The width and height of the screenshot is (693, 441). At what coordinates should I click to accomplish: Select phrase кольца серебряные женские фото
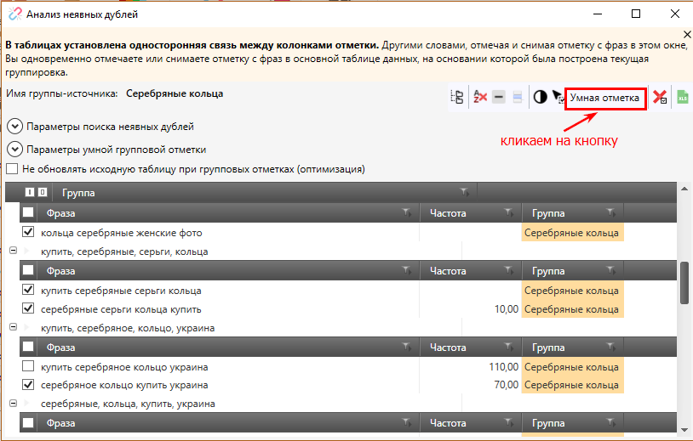[x=122, y=233]
